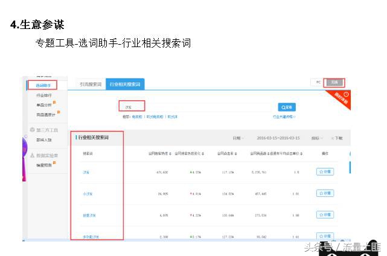Switch to the 无线 terminal view
Screen dimensions: 387x256
(334, 83)
